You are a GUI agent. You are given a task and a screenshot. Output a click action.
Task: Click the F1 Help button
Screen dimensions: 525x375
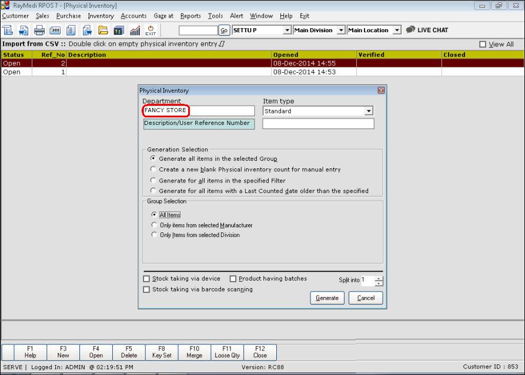30,352
